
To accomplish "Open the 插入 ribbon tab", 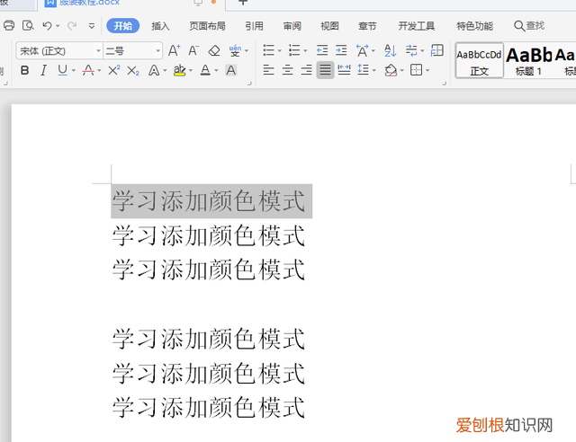I will coord(160,26).
